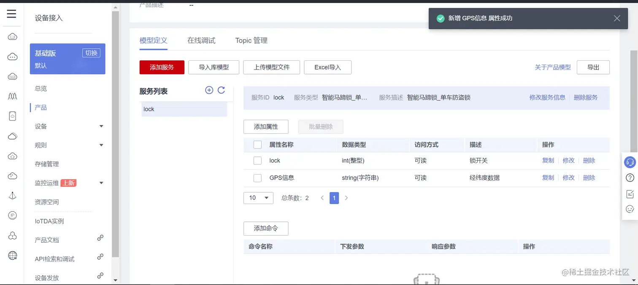Click 复制 for the GPS信息 attribute
The height and width of the screenshot is (285, 638).
click(548, 178)
